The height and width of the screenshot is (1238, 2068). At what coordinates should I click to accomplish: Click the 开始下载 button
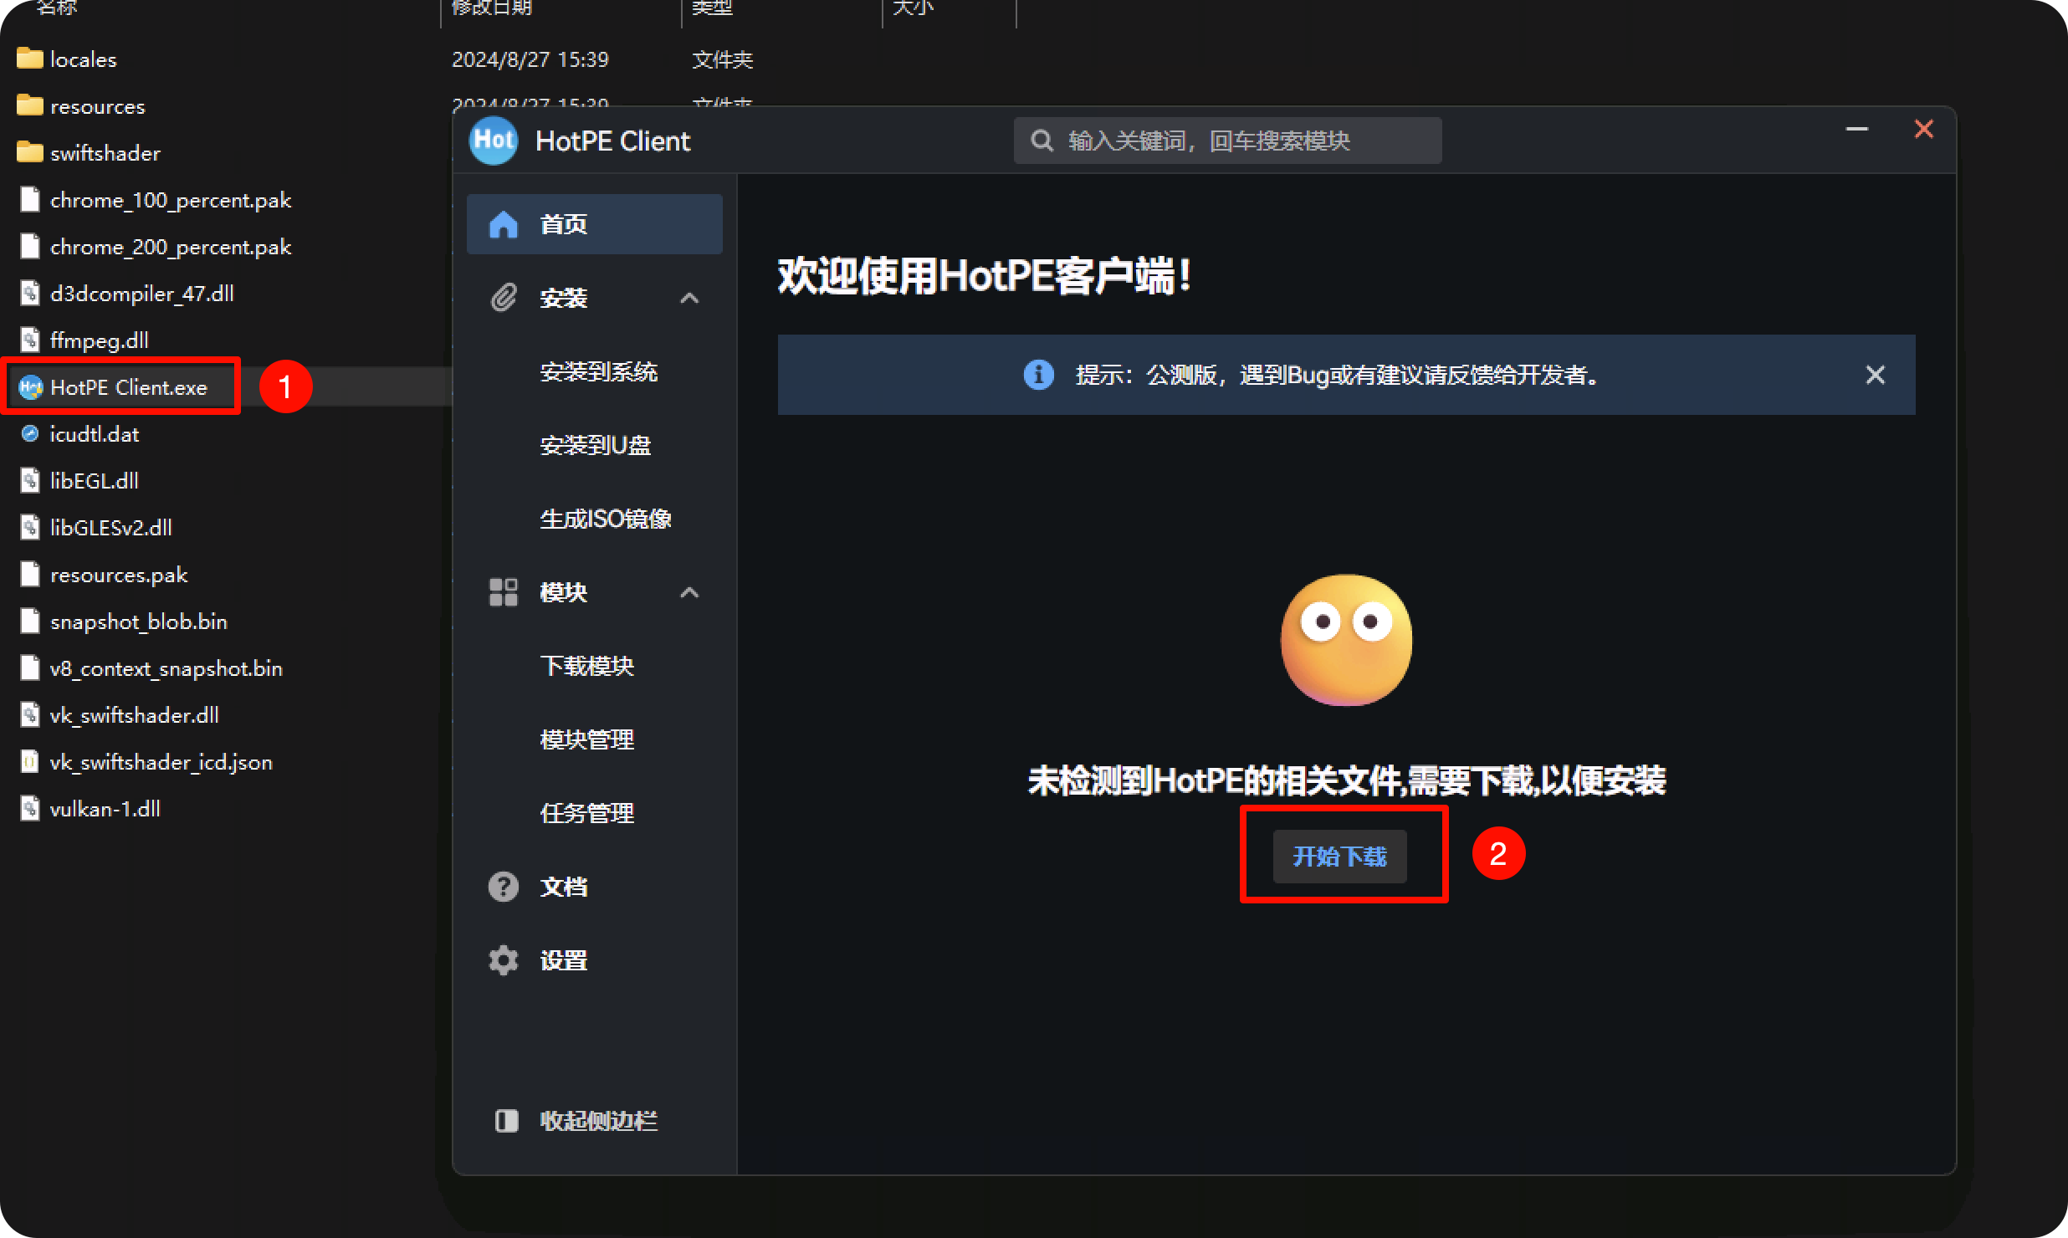pyautogui.click(x=1340, y=856)
